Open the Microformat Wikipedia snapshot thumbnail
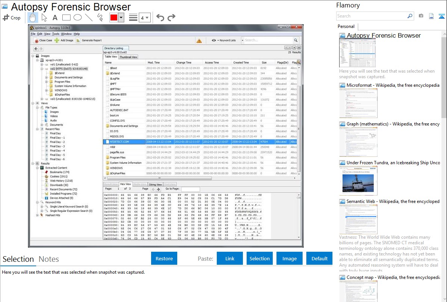The width and height of the screenshot is (447, 302). (x=358, y=103)
